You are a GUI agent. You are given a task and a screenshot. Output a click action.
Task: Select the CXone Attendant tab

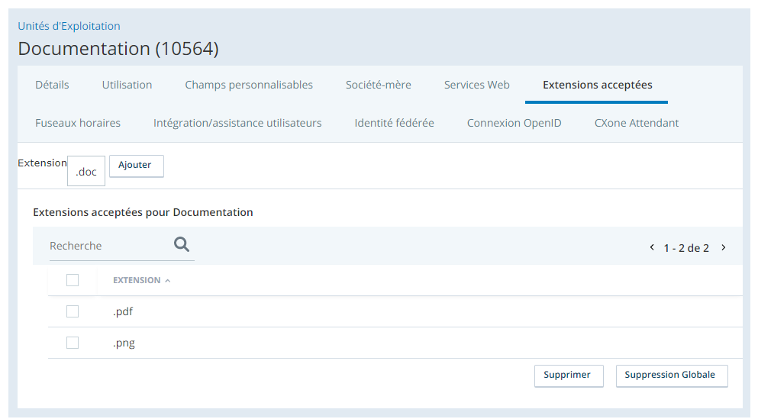coord(637,123)
